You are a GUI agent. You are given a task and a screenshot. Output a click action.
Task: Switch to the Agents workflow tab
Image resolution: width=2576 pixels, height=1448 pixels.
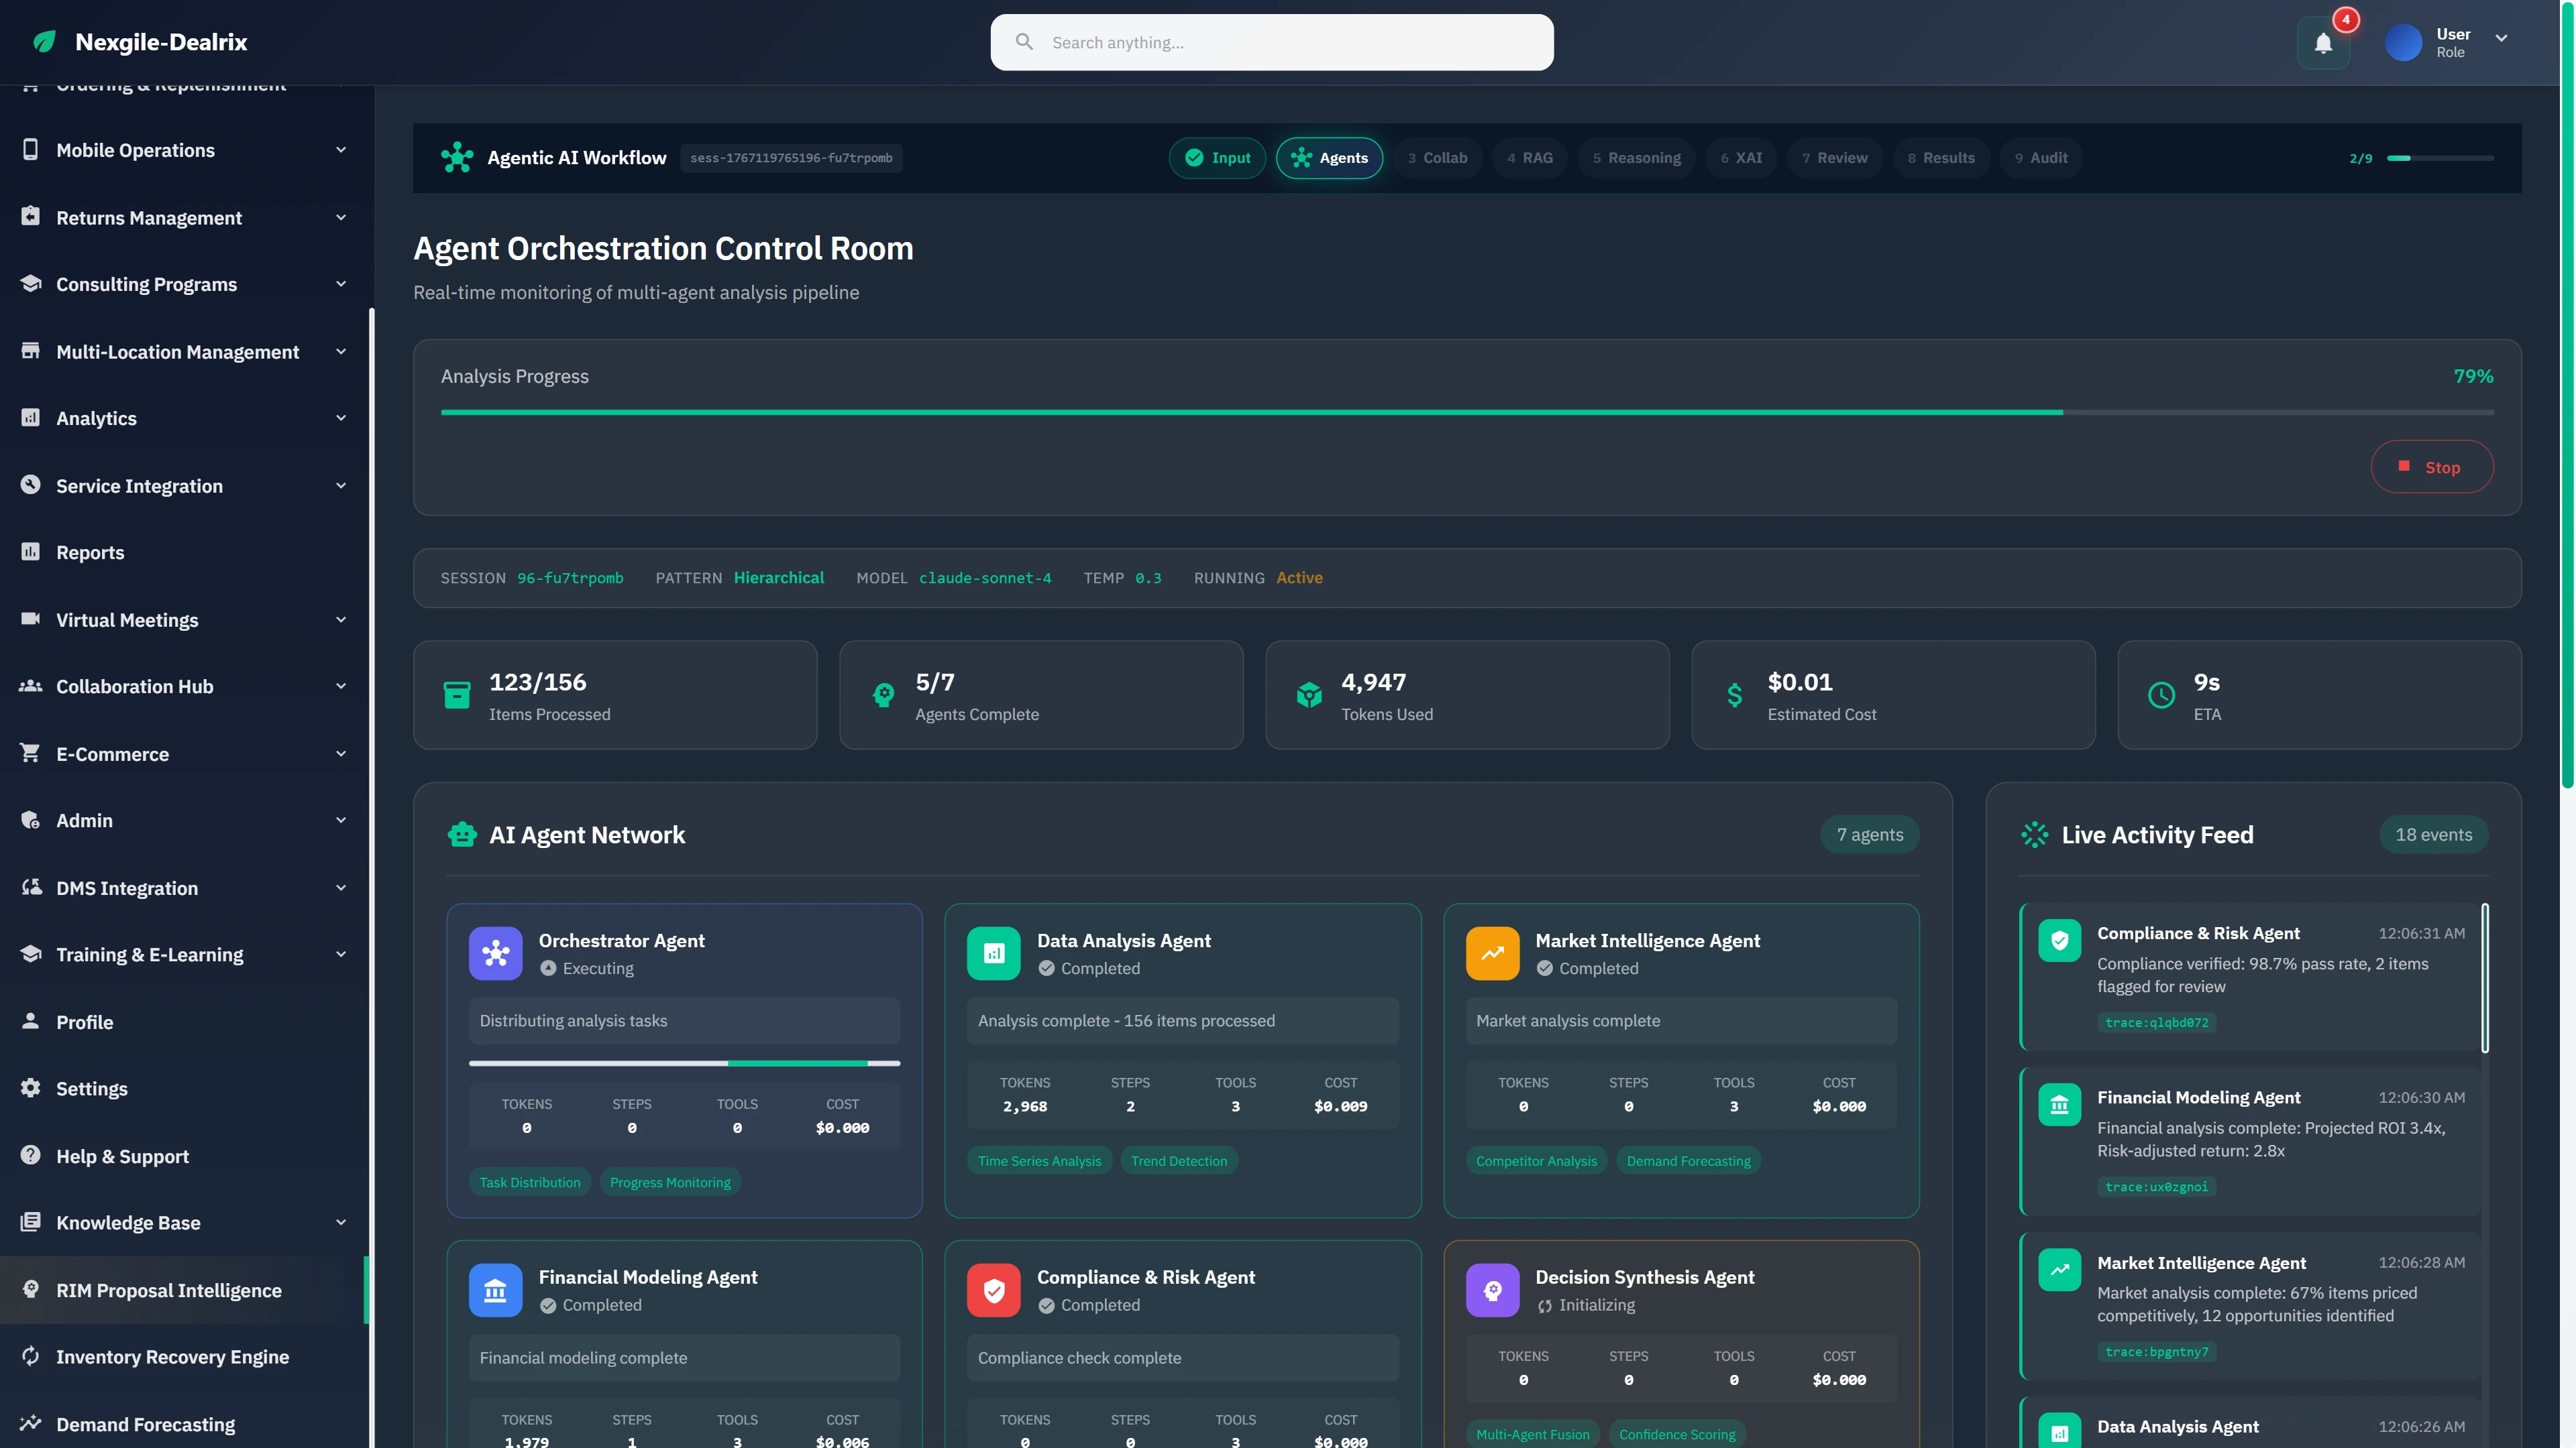1329,158
